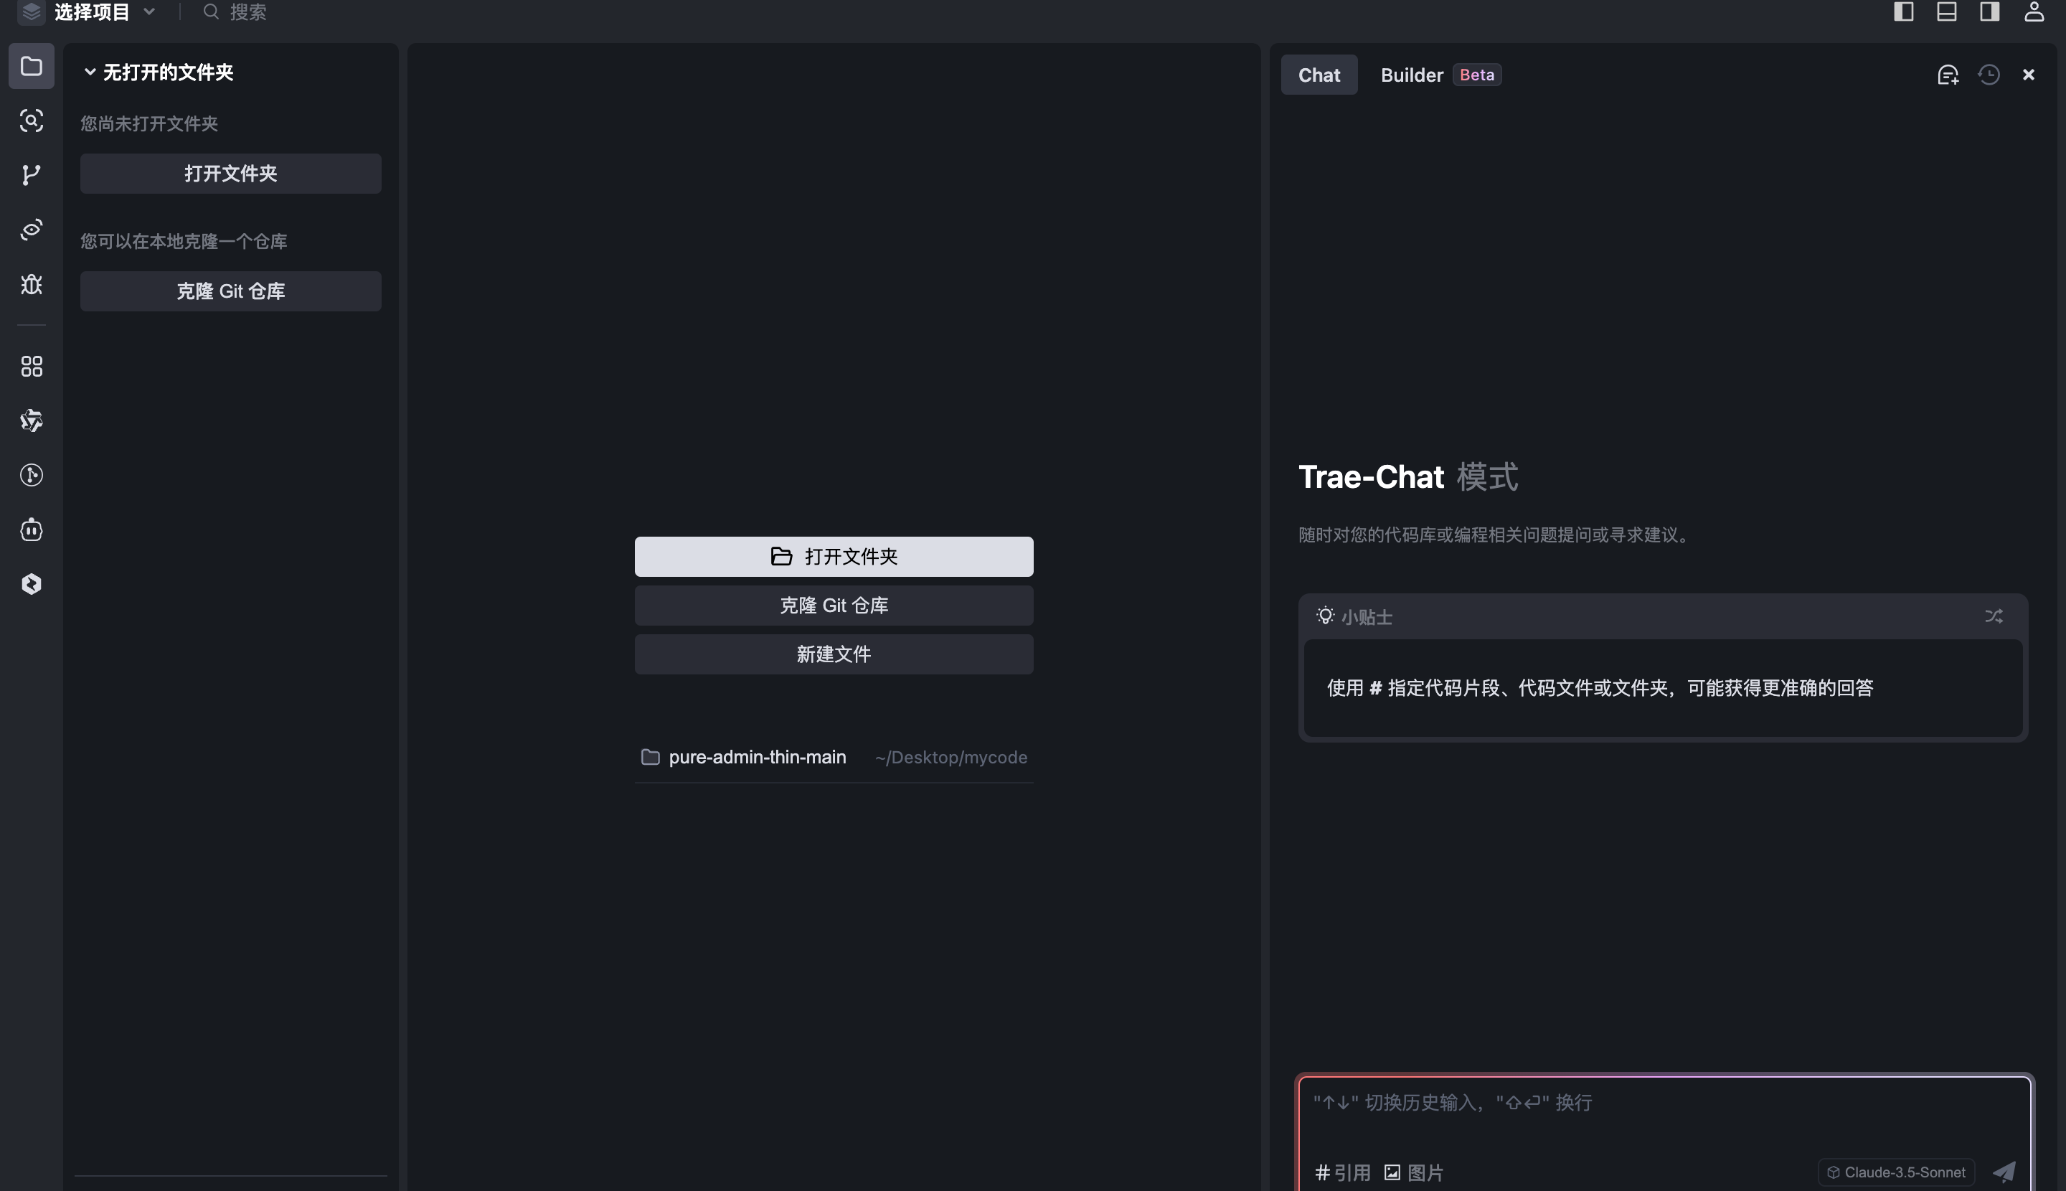The height and width of the screenshot is (1191, 2066).
Task: Open the Run and Debug bug icon
Action: click(x=31, y=284)
